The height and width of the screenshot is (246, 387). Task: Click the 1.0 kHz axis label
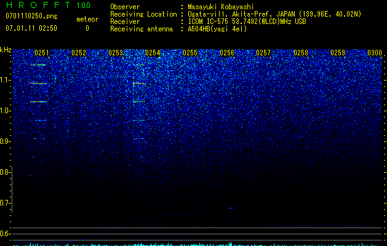coord(6,111)
